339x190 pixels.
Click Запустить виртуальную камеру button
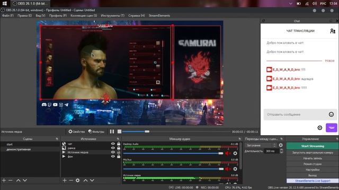[313, 153]
